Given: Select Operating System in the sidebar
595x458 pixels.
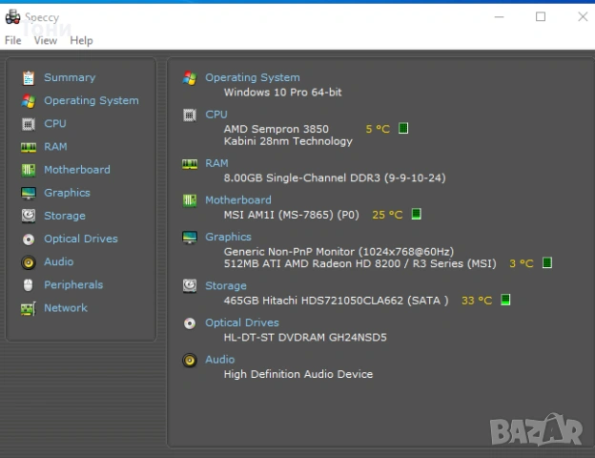Looking at the screenshot, I should [x=92, y=100].
